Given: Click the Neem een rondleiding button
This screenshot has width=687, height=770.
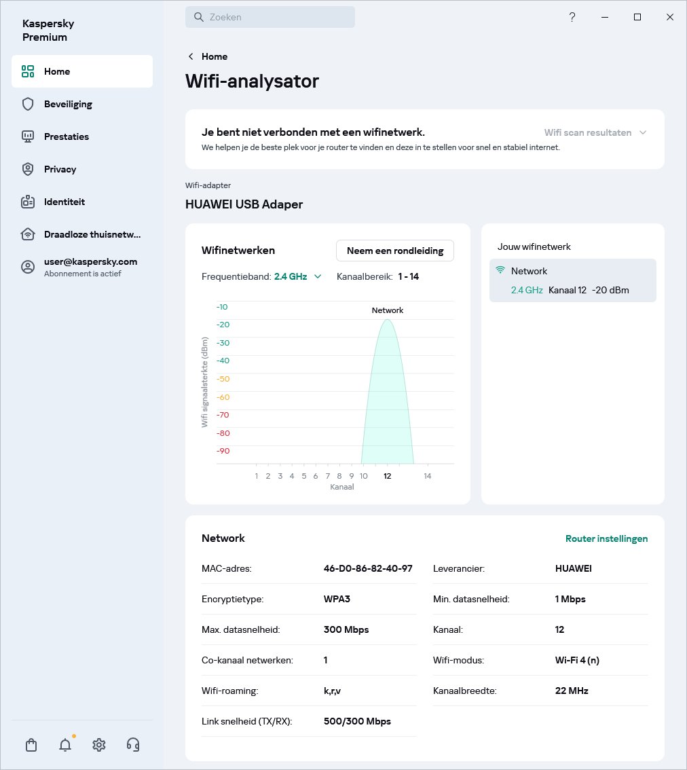Looking at the screenshot, I should pos(394,251).
